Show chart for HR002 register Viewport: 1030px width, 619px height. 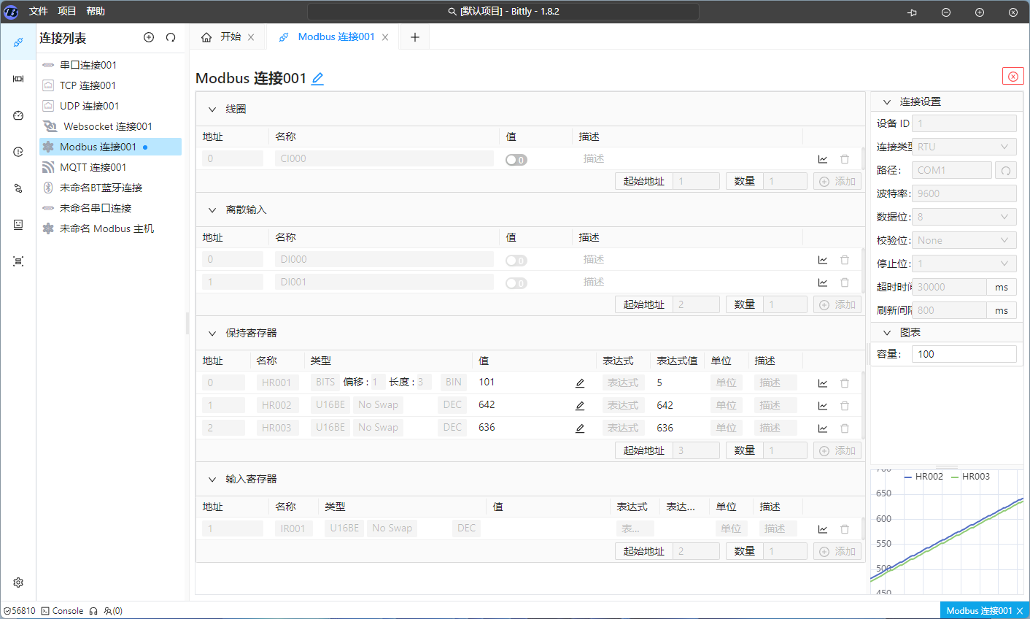[x=823, y=406]
